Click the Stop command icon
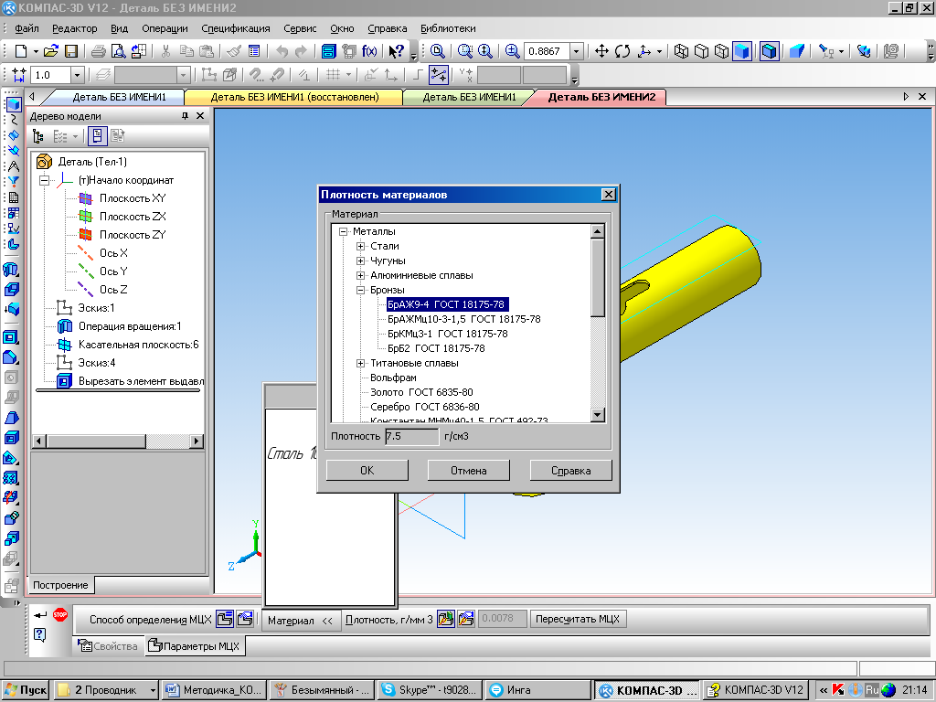The image size is (936, 702). click(x=60, y=615)
